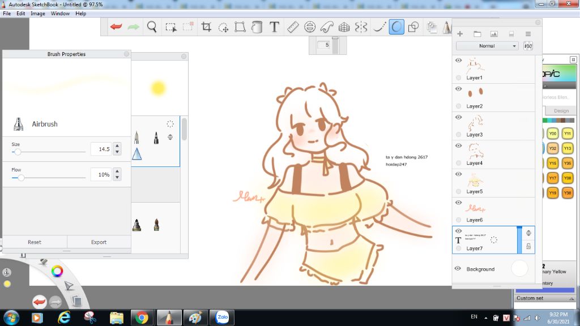The height and width of the screenshot is (326, 580).
Task: Add an image layer
Action: (494, 33)
